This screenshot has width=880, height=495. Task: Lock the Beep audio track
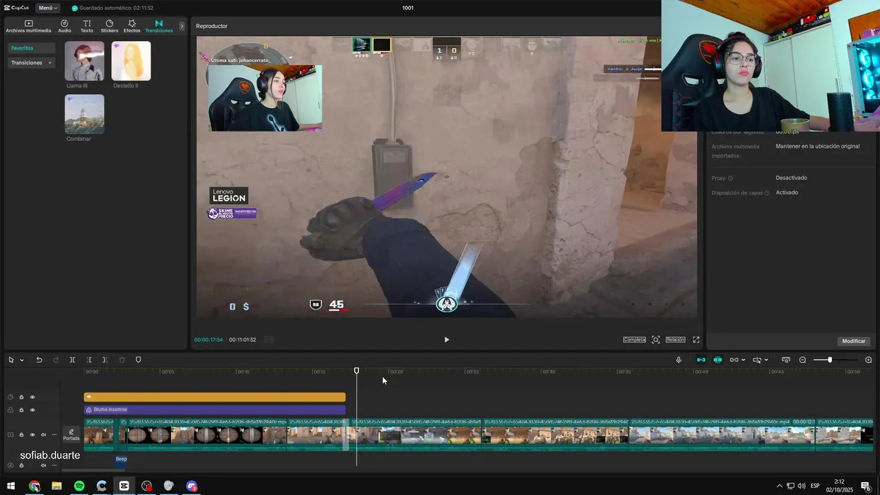tap(21, 465)
